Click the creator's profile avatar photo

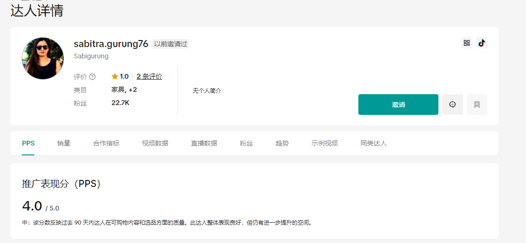(43, 58)
